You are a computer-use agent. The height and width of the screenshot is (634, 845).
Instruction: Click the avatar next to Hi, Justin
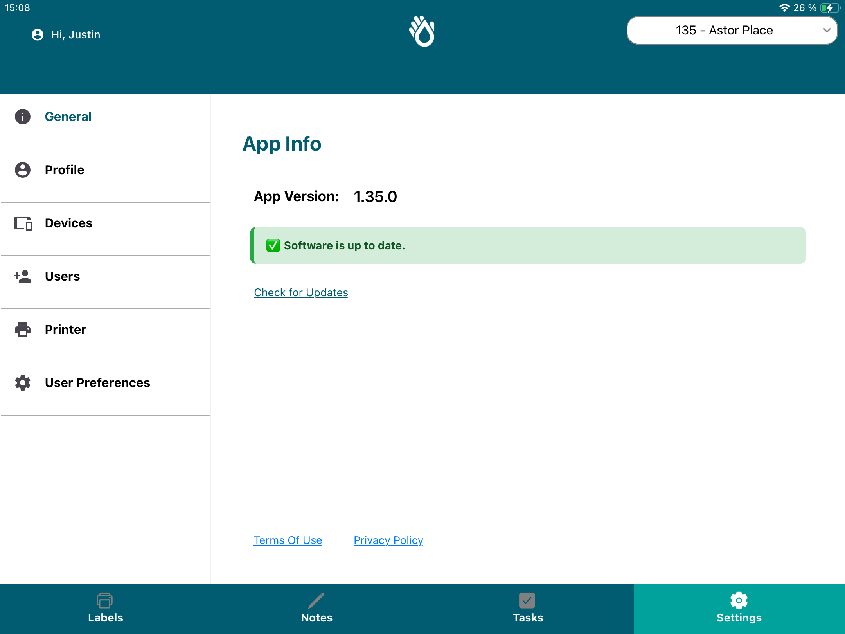(37, 34)
